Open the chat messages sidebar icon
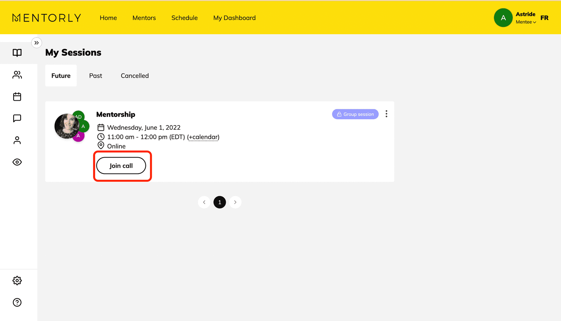This screenshot has width=561, height=321. [17, 118]
